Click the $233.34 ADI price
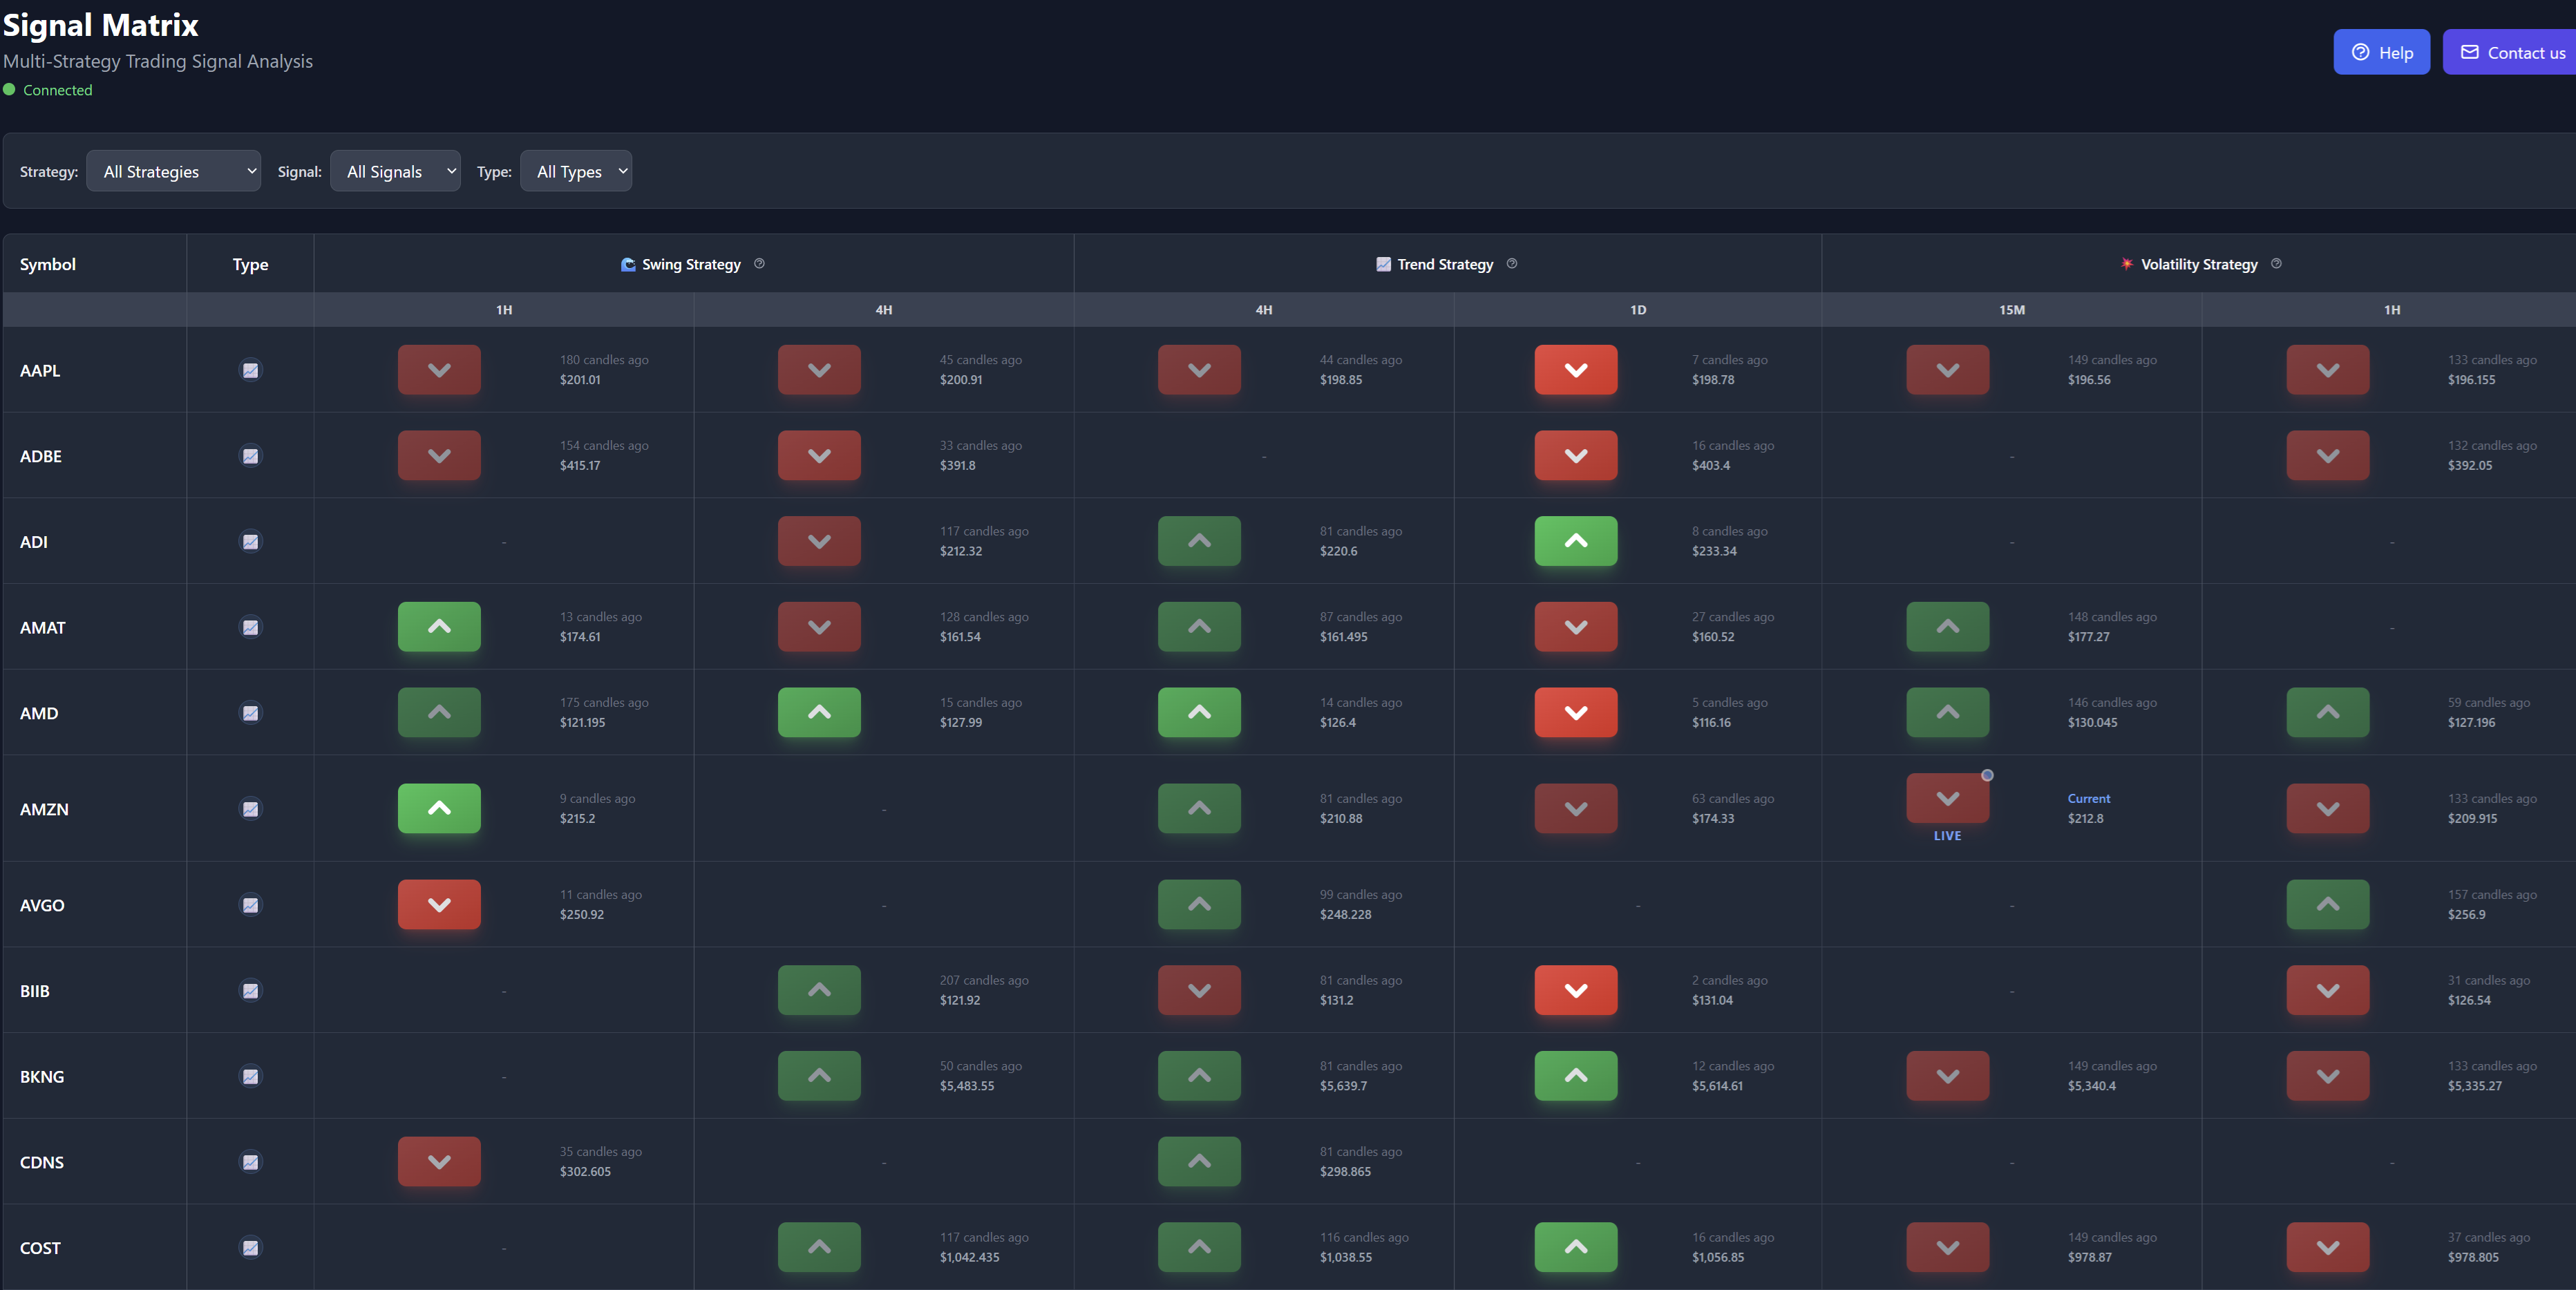2576x1290 pixels. tap(1714, 551)
